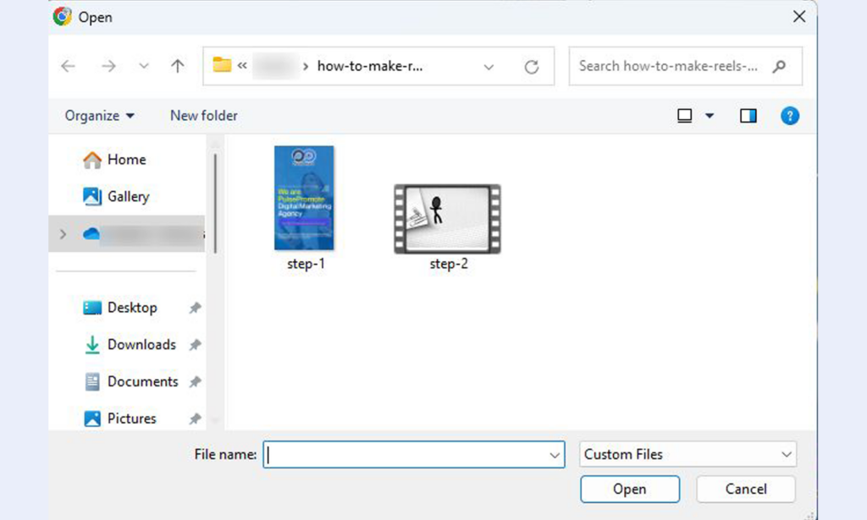The height and width of the screenshot is (520, 867).
Task: Refresh the current folder view
Action: 532,67
